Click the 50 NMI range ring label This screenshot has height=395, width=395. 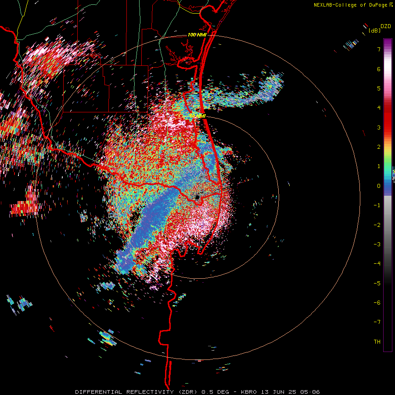pyautogui.click(x=198, y=116)
